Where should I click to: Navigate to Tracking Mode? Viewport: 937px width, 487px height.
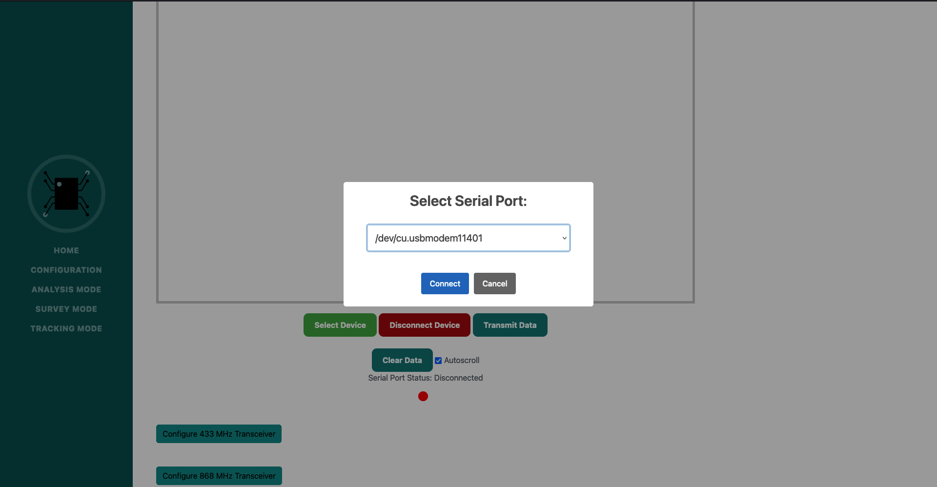point(66,328)
